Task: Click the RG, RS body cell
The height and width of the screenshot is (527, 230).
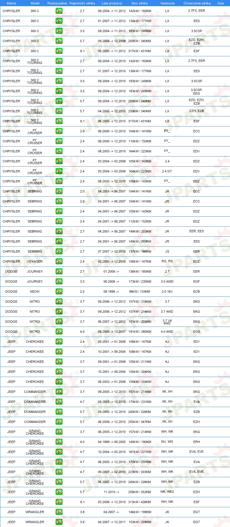Action: tap(167, 261)
